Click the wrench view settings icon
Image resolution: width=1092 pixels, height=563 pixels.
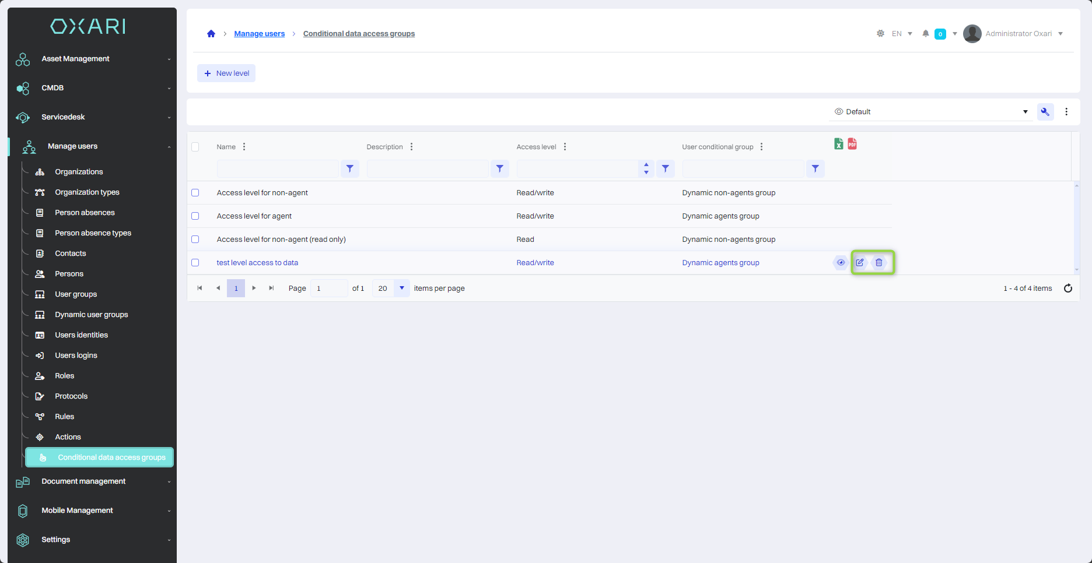(1045, 112)
